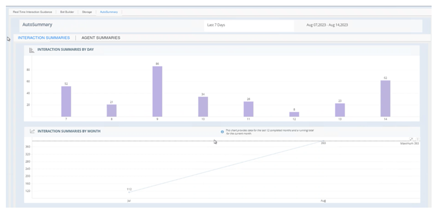Click the AutoSummary page title

37,24
